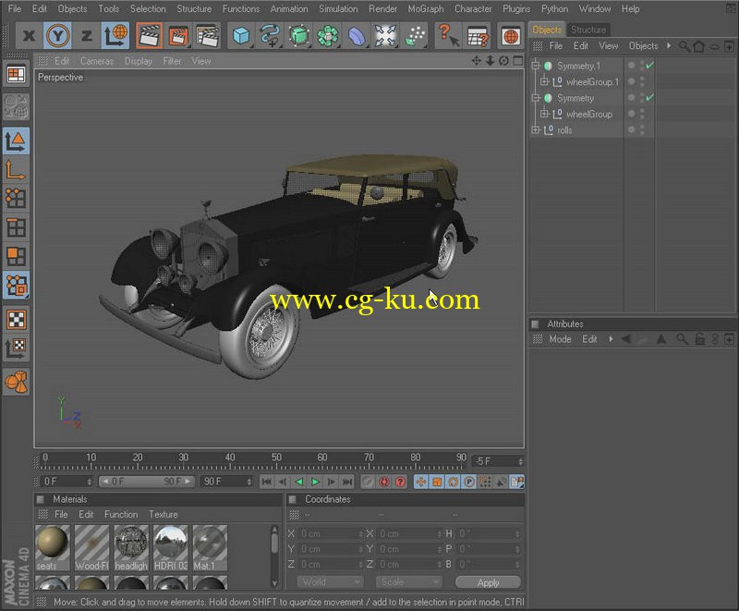The image size is (739, 611).
Task: Open the Simulation menu
Action: coord(338,8)
